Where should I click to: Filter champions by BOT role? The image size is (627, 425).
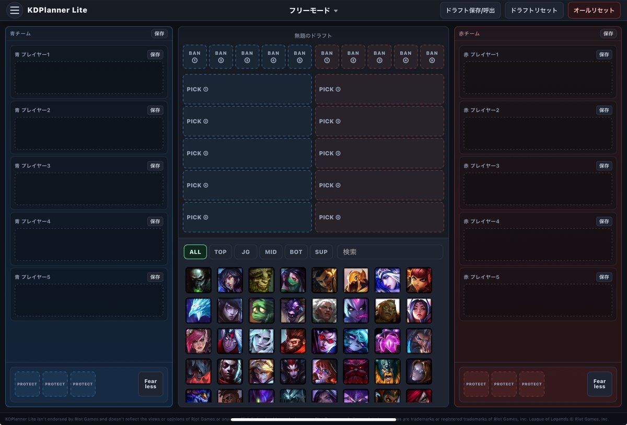pyautogui.click(x=296, y=252)
